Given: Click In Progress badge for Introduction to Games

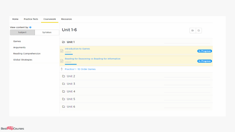Looking at the screenshot, I should (205, 51).
